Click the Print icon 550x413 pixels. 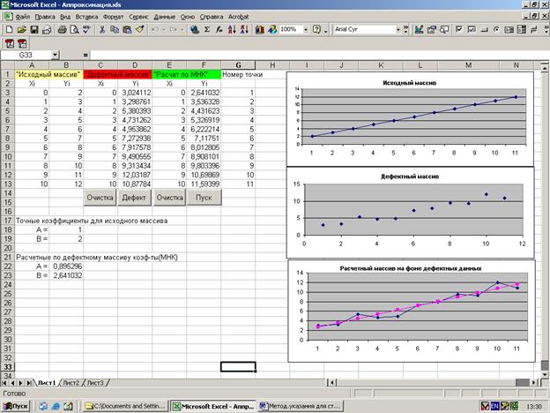62,29
